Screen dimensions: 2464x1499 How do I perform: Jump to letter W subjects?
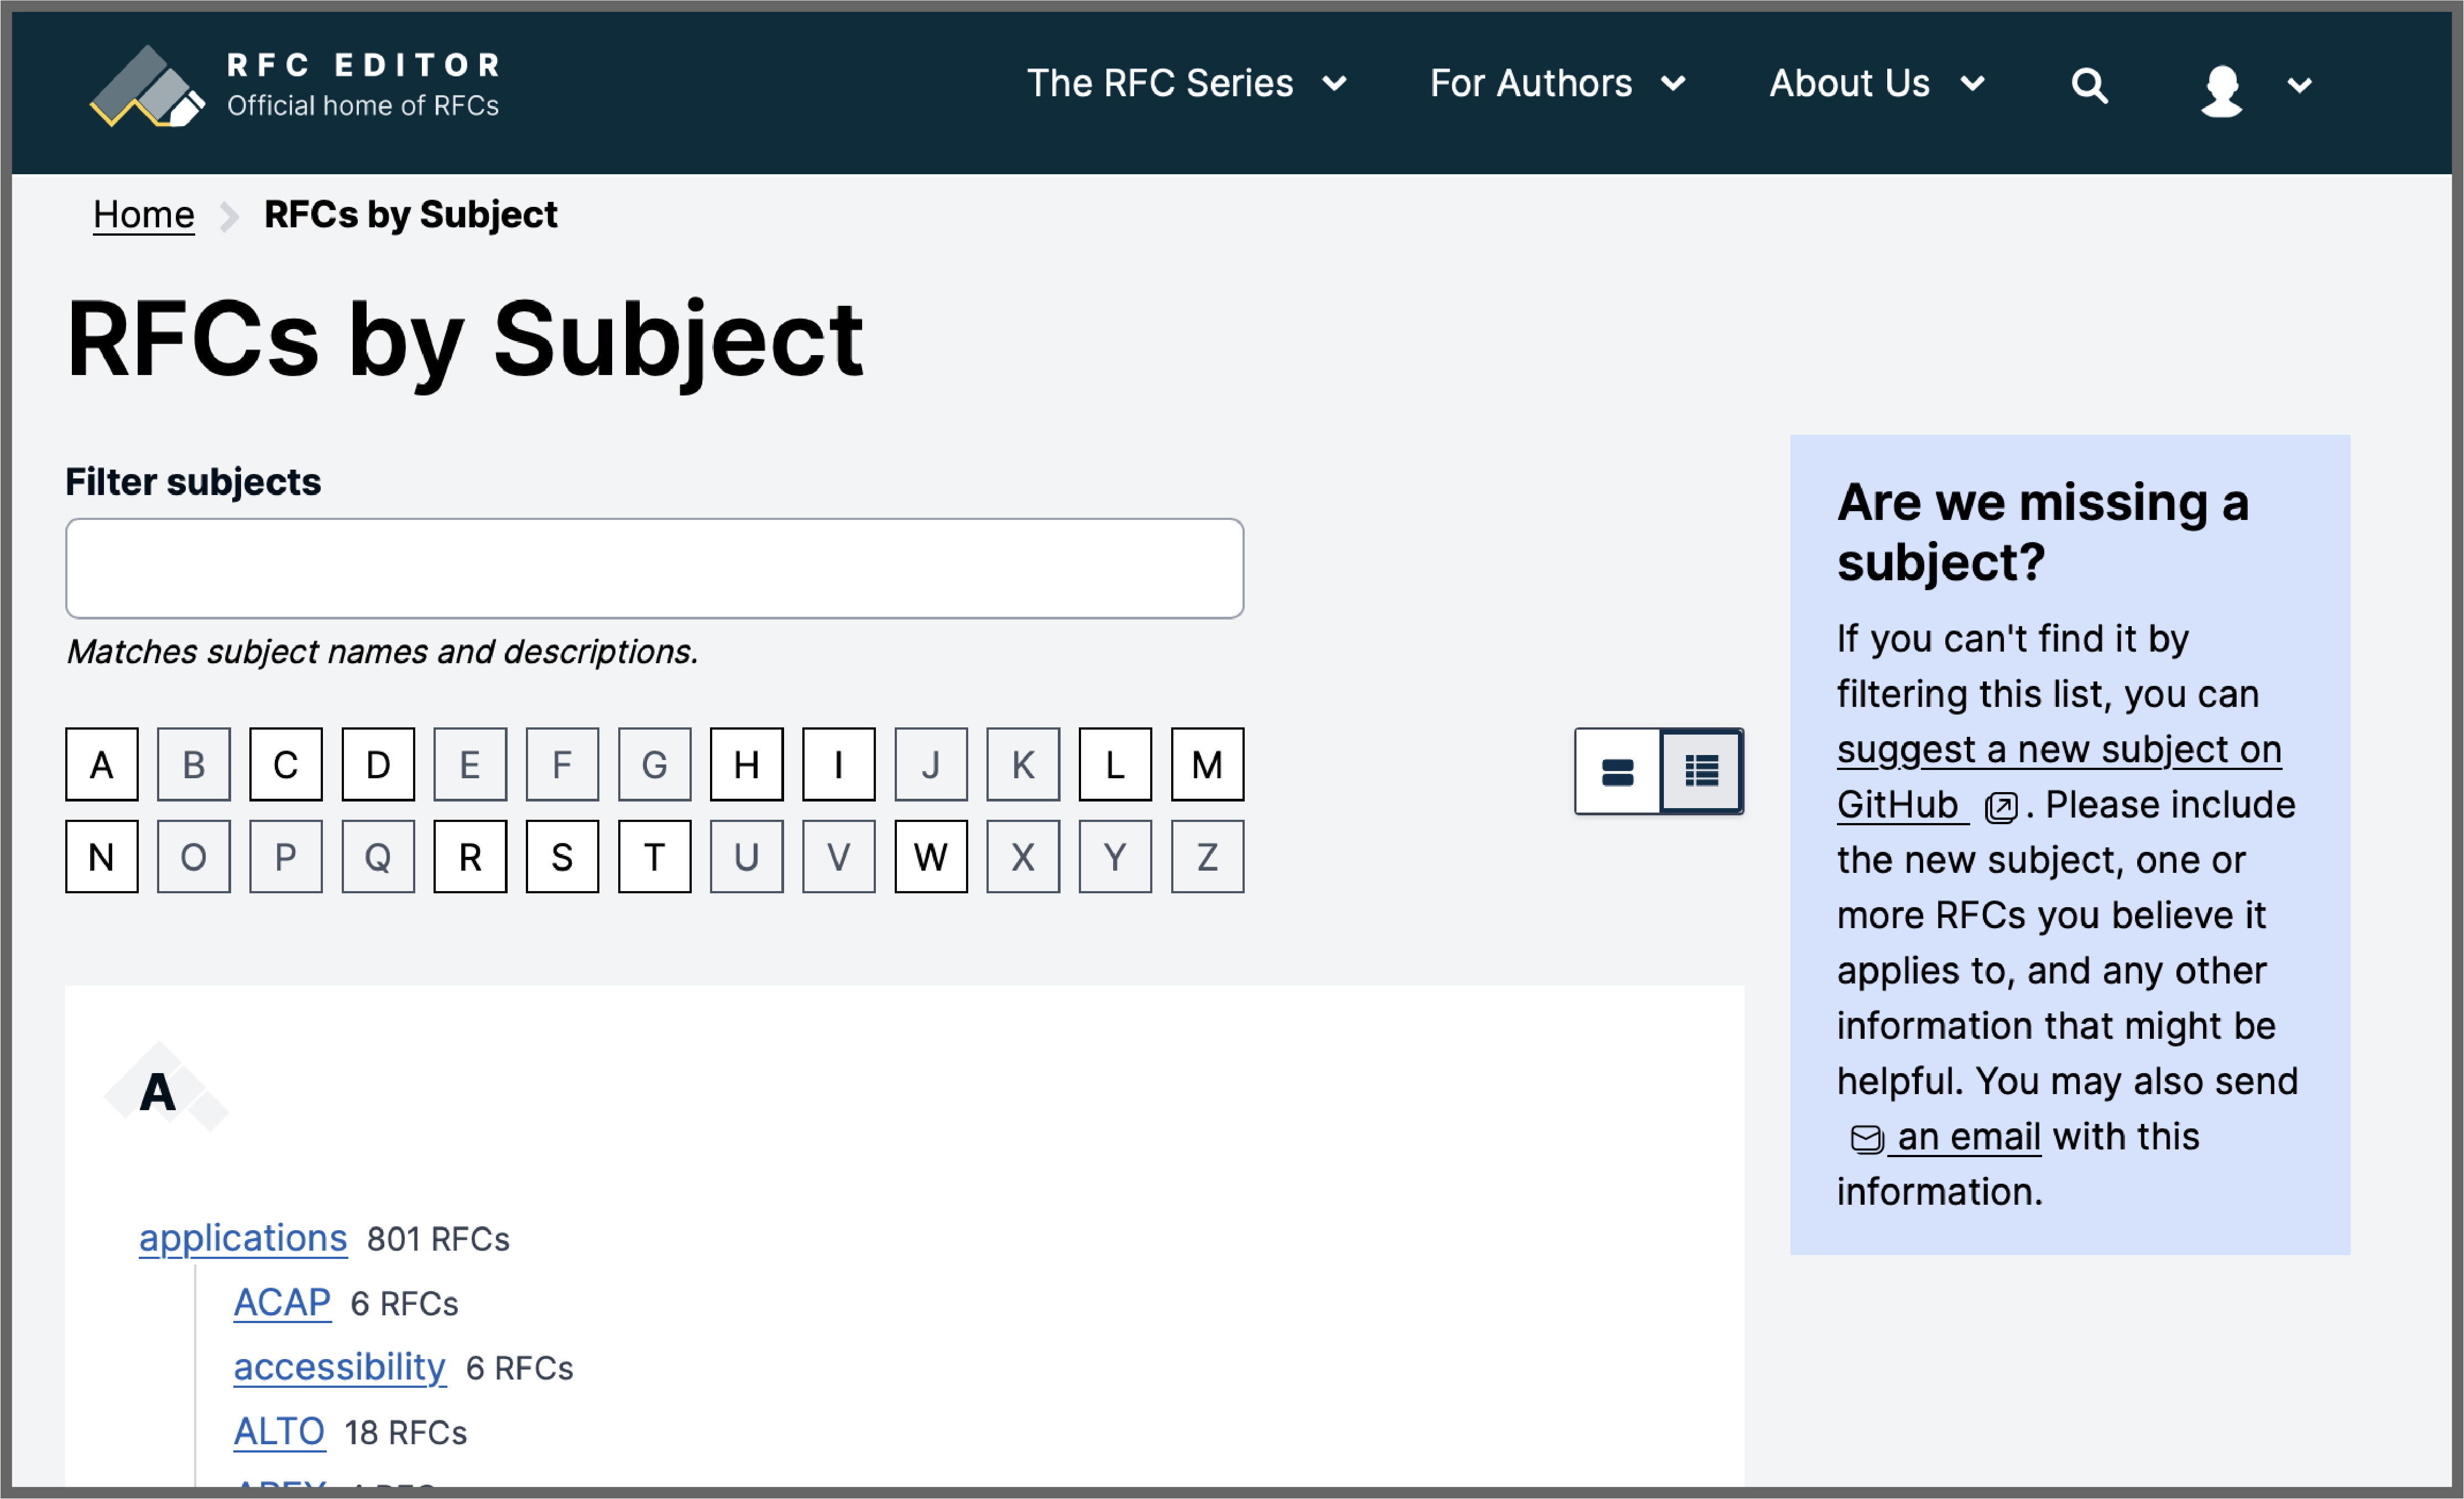click(931, 856)
